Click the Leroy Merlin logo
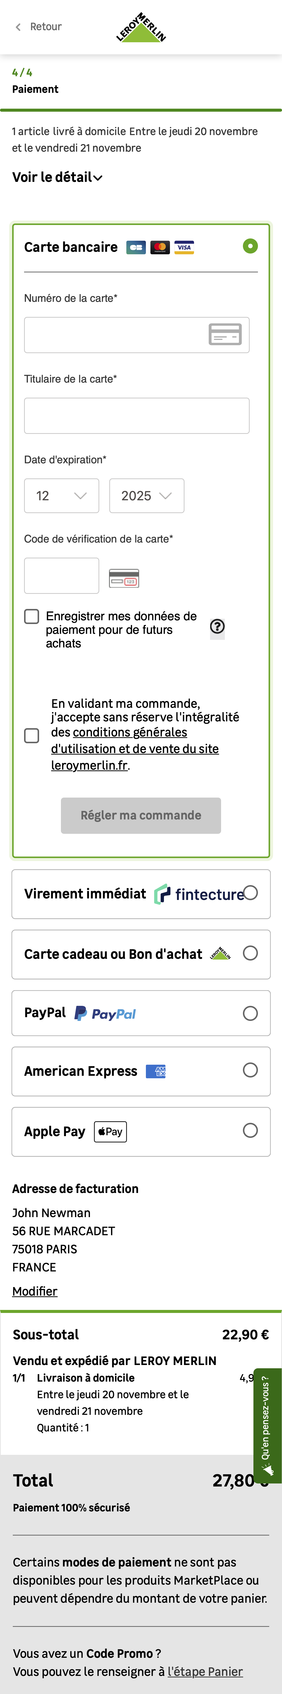 pos(141,27)
